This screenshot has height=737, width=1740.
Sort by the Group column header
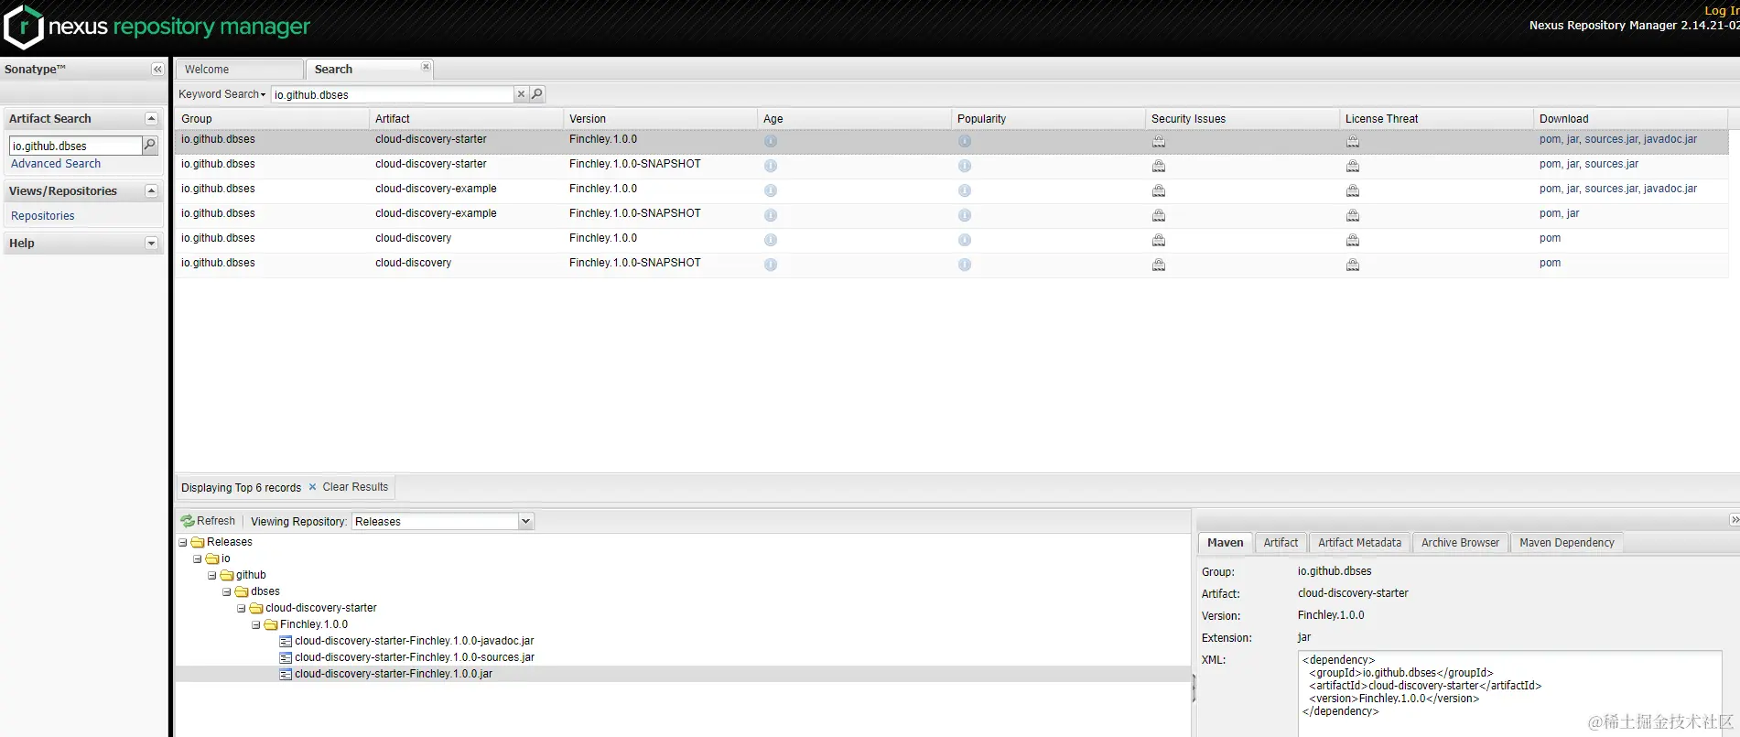click(271, 119)
